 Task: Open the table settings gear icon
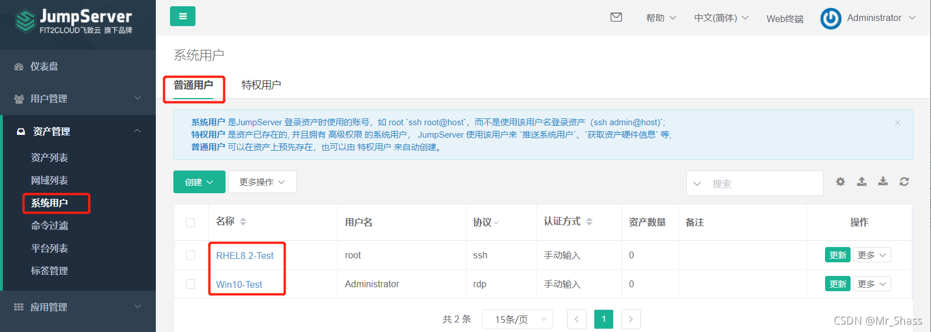pyautogui.click(x=840, y=182)
